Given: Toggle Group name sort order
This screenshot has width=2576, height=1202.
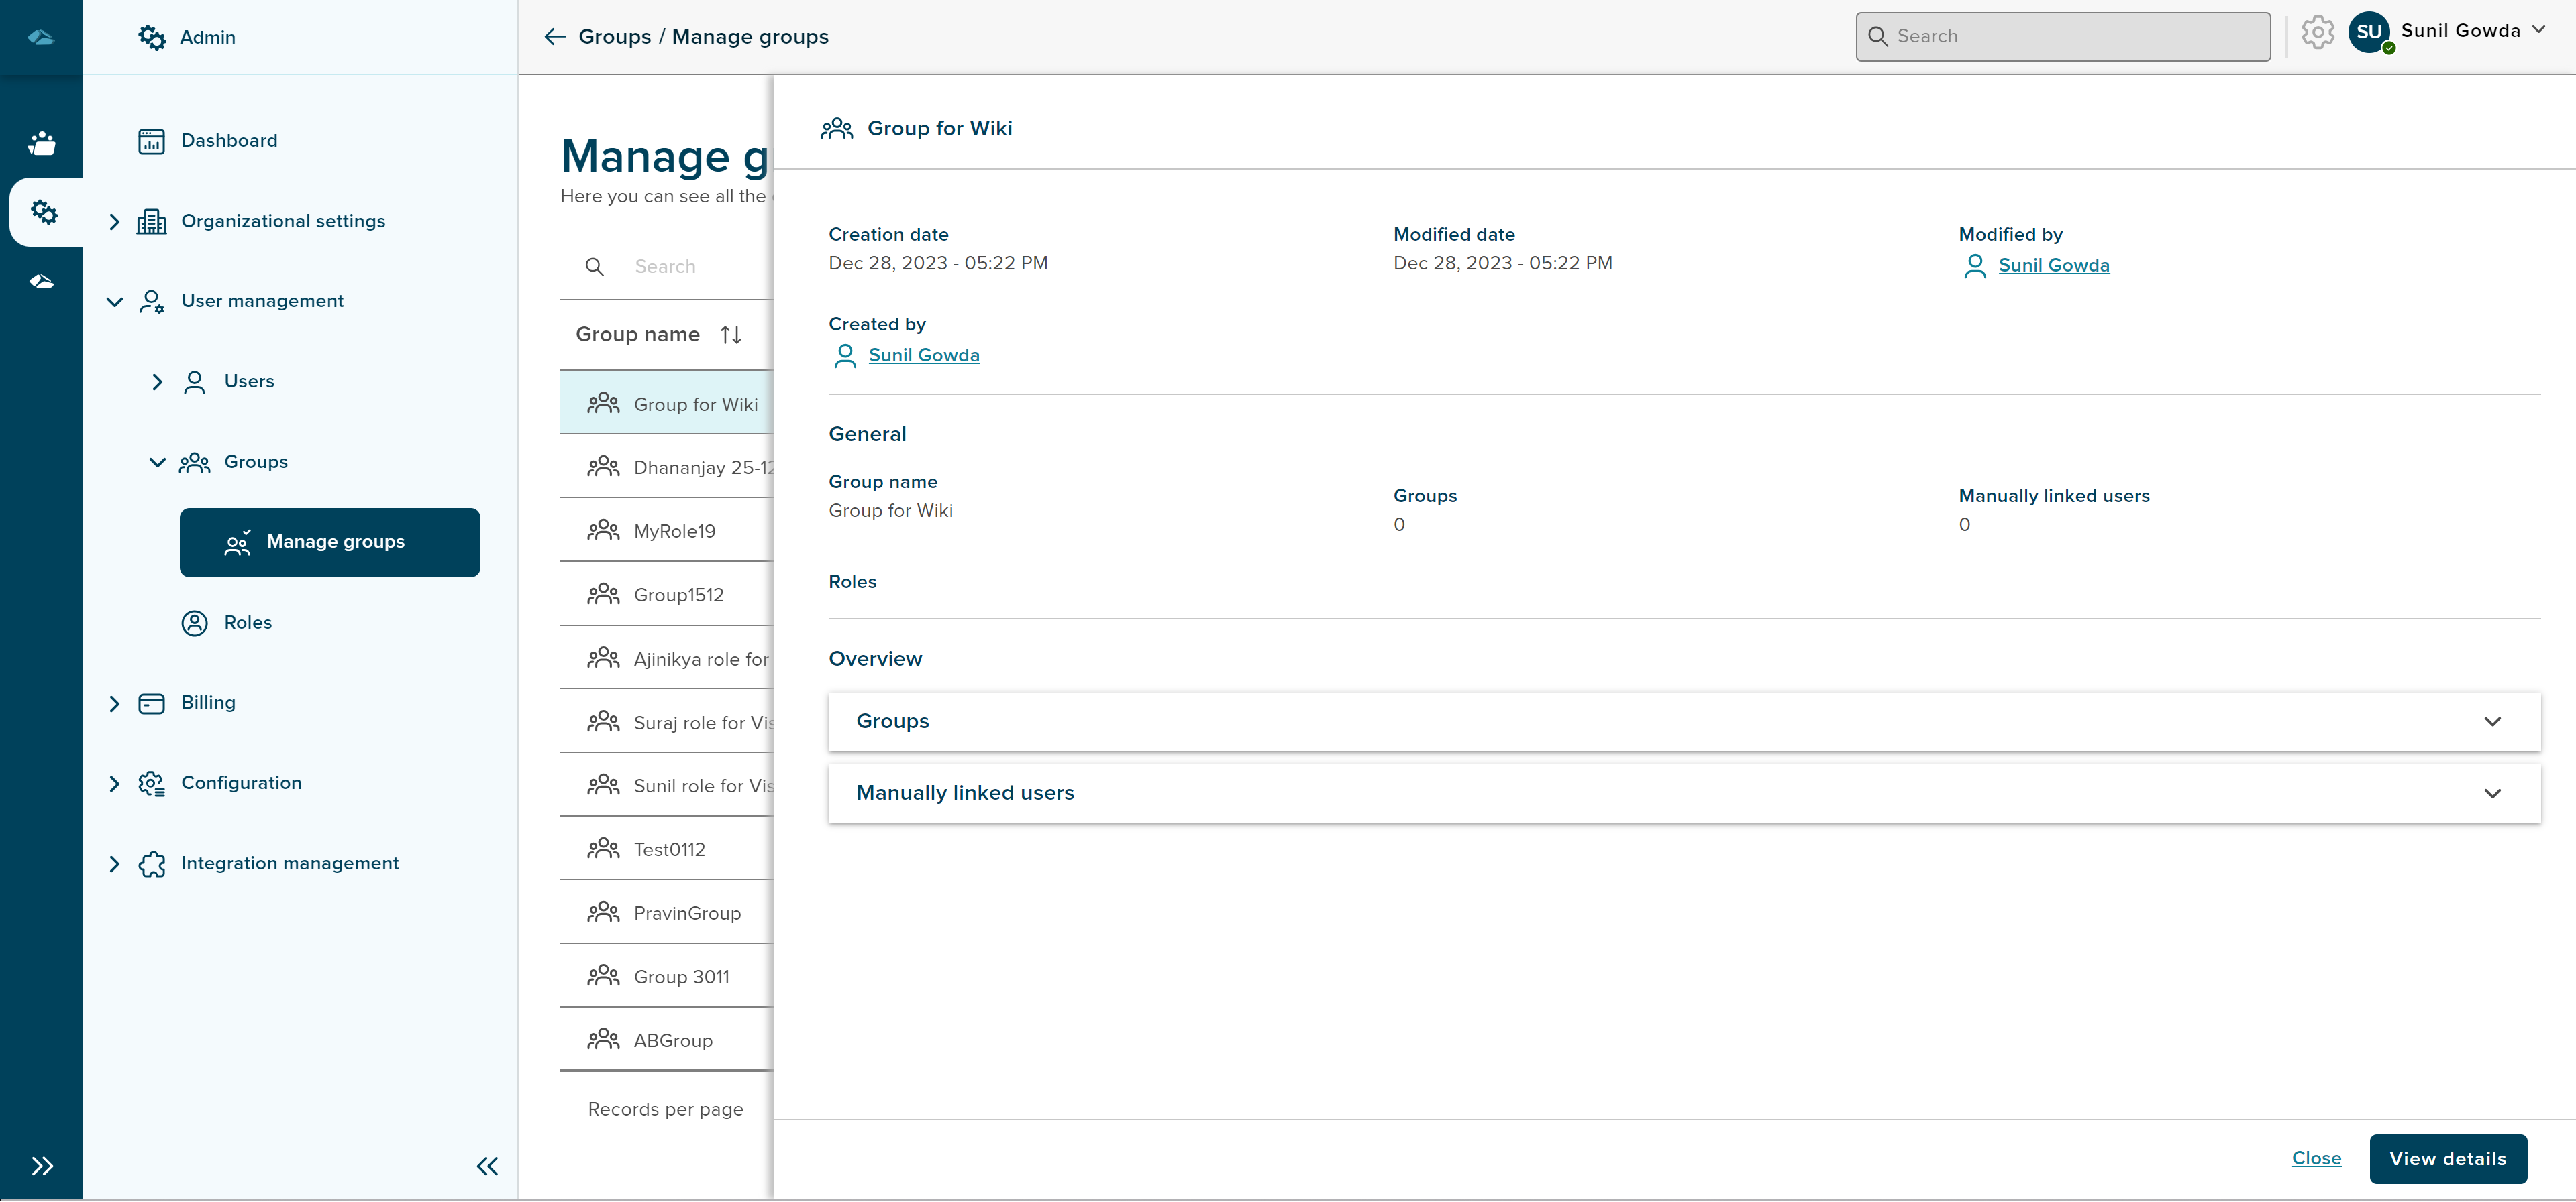Looking at the screenshot, I should [730, 334].
